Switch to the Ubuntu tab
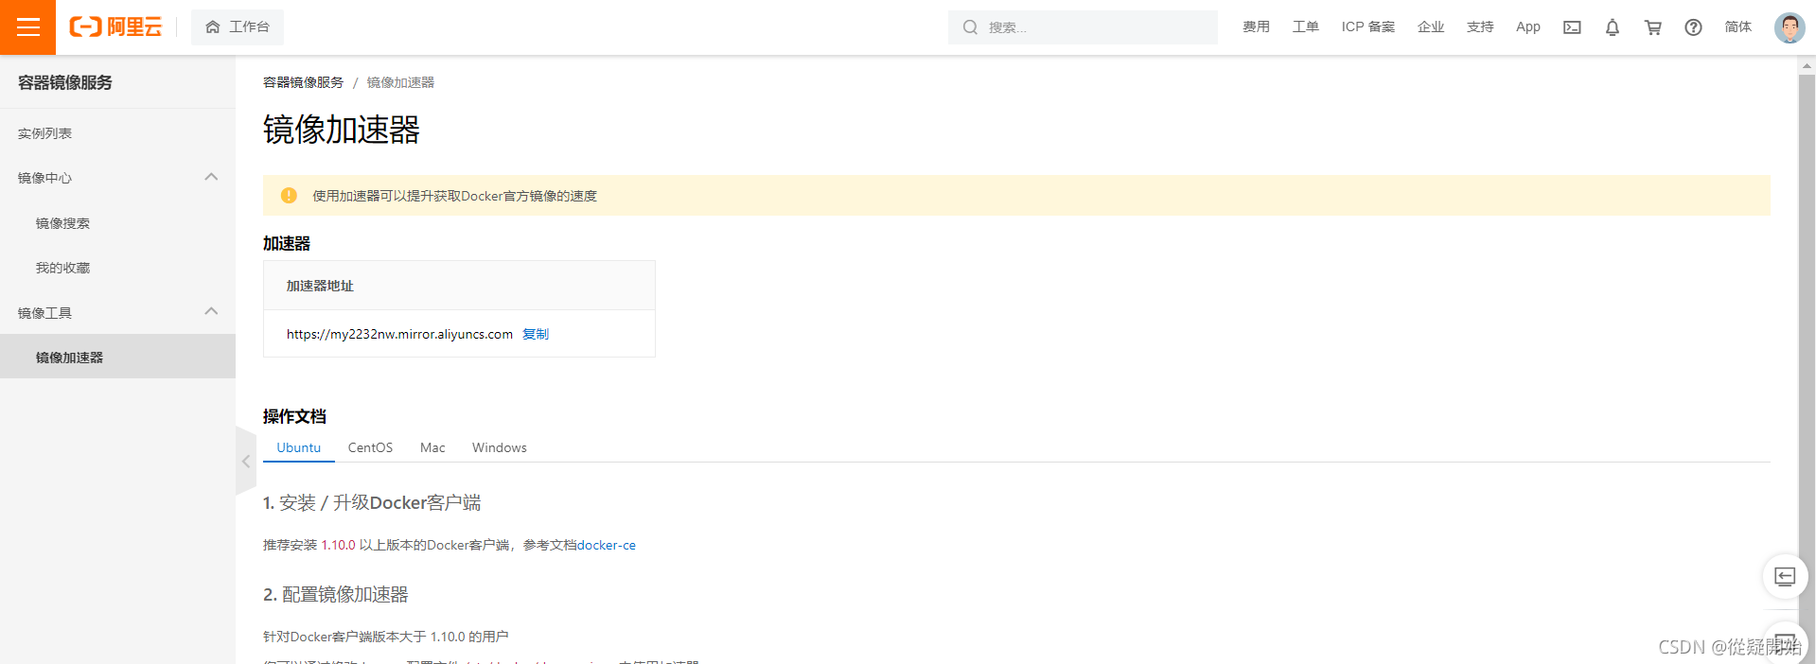Screen dimensions: 1816x664 click(x=299, y=447)
